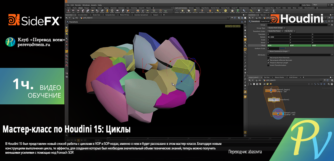Select the transform1 node in network
The height and width of the screenshot is (161, 334).
pyautogui.click(x=274, y=100)
